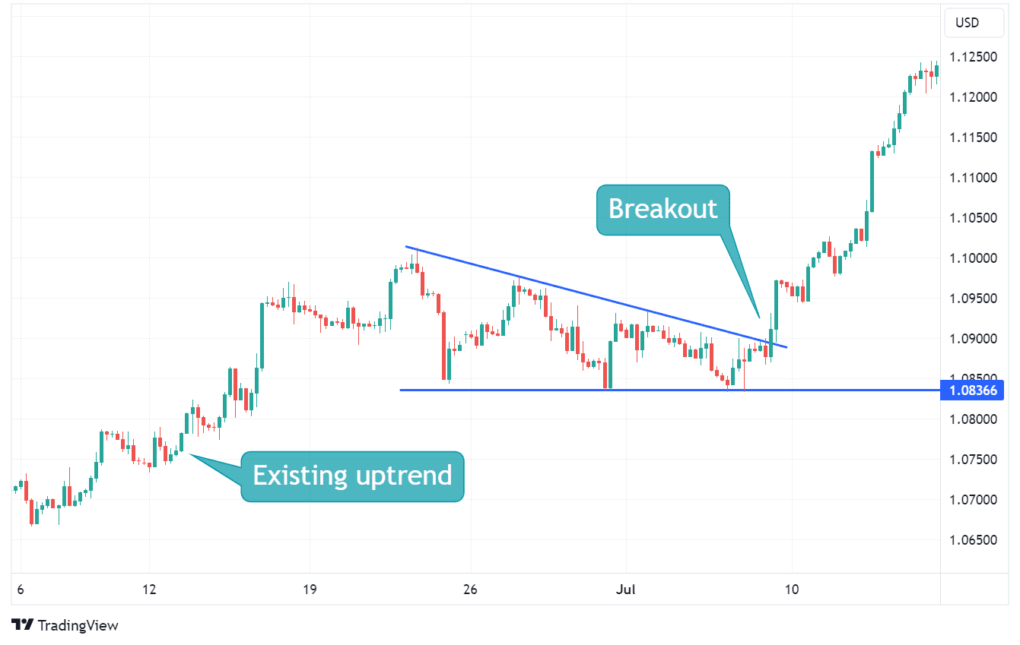Select the 6 date axis label
This screenshot has width=1020, height=645.
pyautogui.click(x=20, y=590)
